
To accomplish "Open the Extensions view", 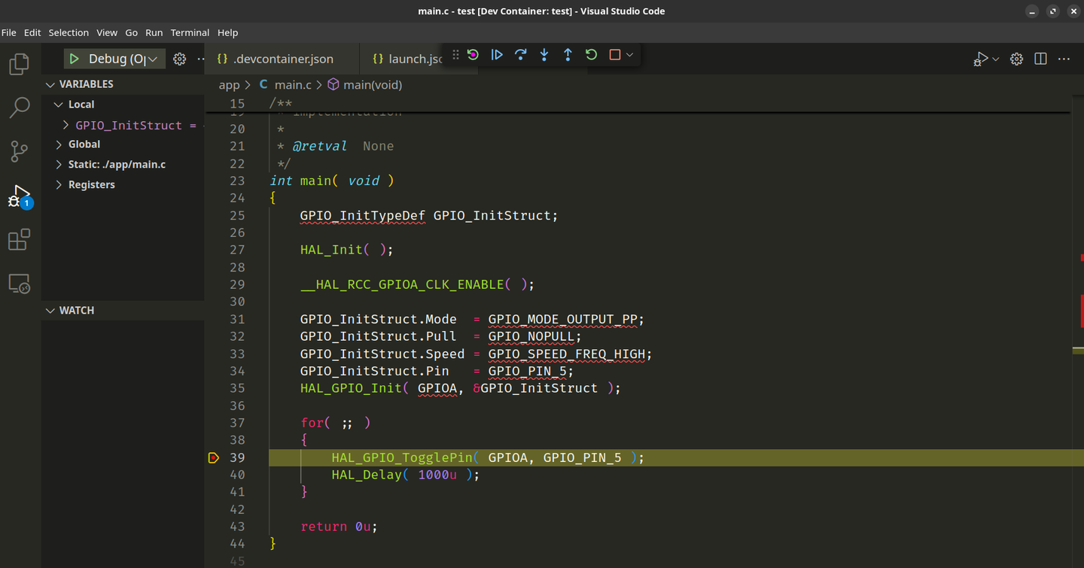I will pyautogui.click(x=20, y=240).
